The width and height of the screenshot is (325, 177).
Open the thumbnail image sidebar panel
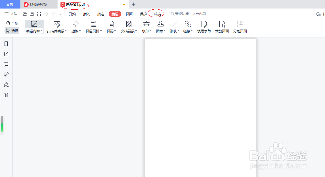(x=6, y=54)
